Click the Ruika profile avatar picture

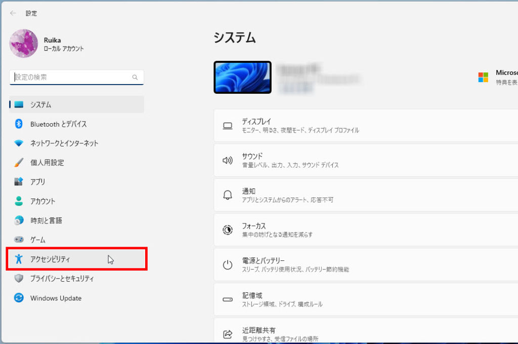(x=24, y=44)
